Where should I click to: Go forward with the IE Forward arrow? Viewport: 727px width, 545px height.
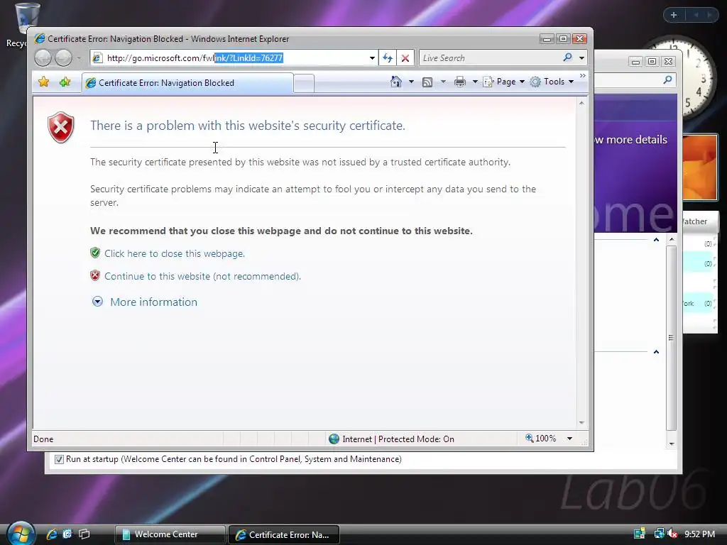point(63,58)
